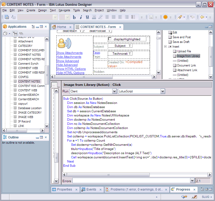Click the Save disk icon in the toolbar
215x201 pixels.
pos(151,17)
